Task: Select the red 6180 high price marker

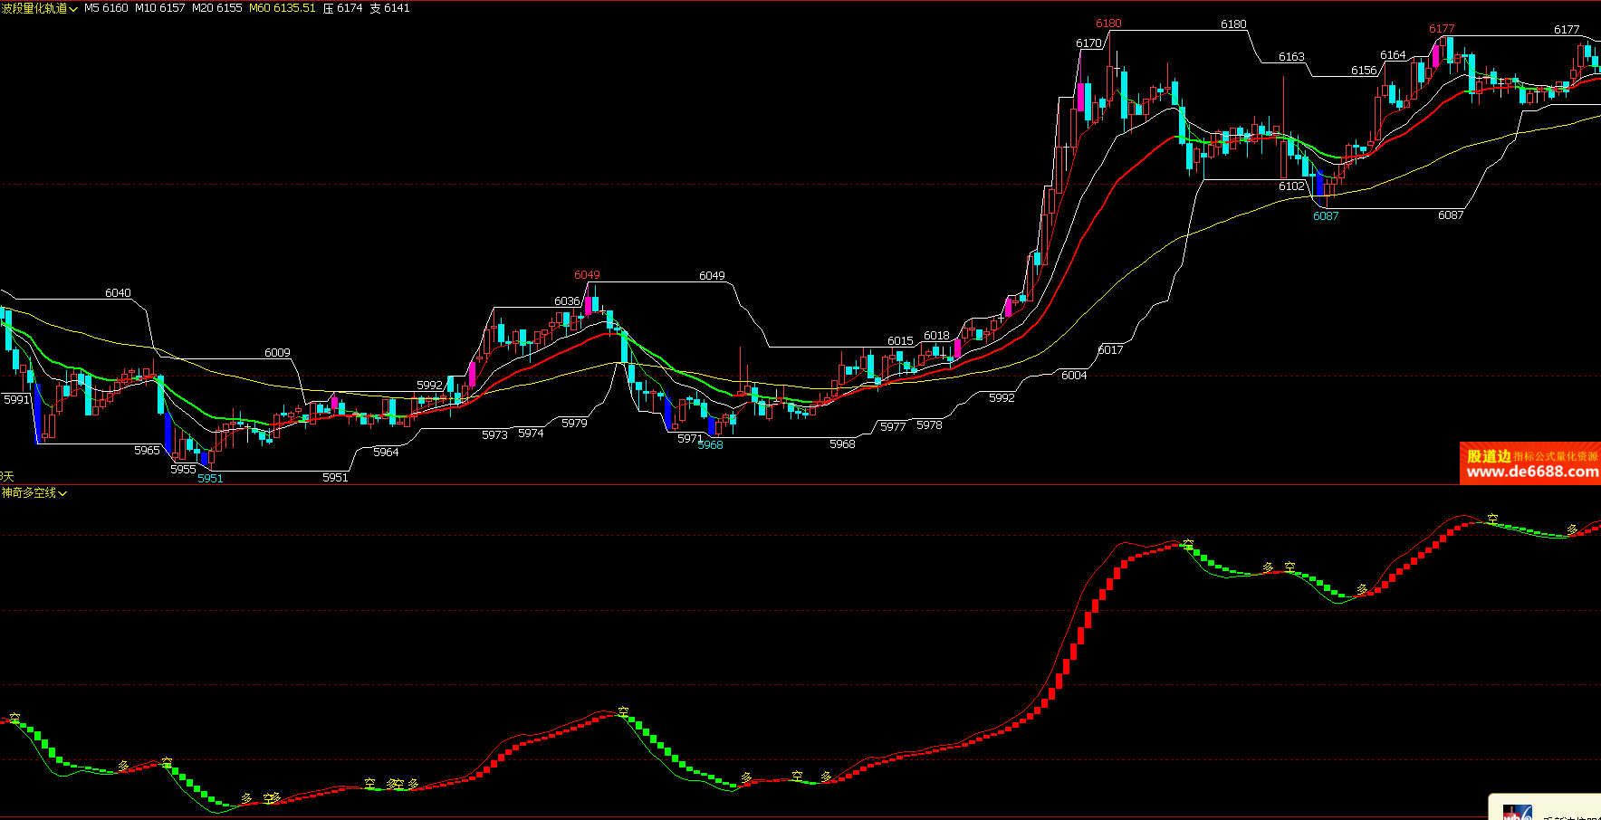Action: click(1108, 24)
